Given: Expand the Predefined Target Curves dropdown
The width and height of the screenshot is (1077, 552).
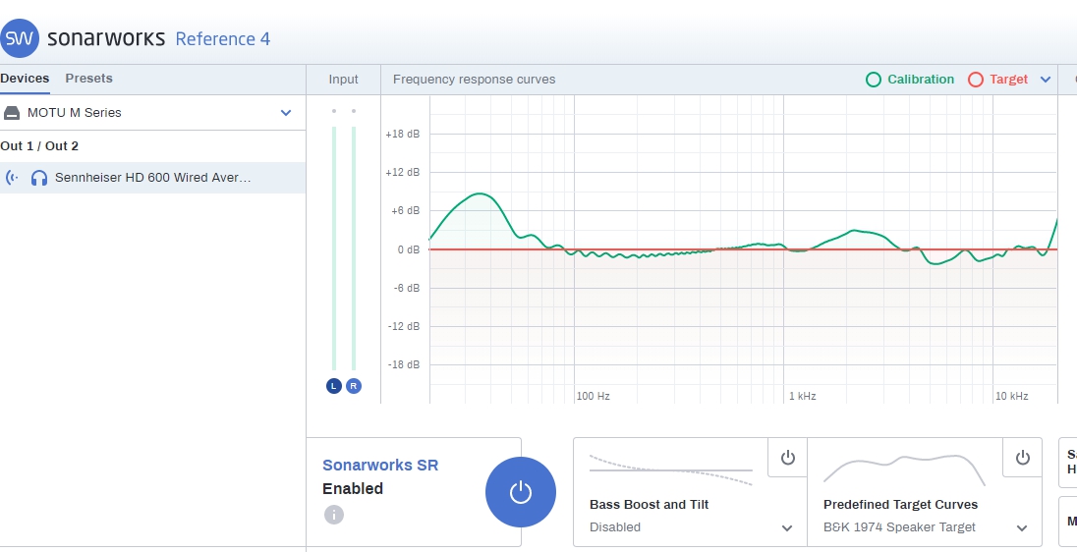Looking at the screenshot, I should [1022, 528].
